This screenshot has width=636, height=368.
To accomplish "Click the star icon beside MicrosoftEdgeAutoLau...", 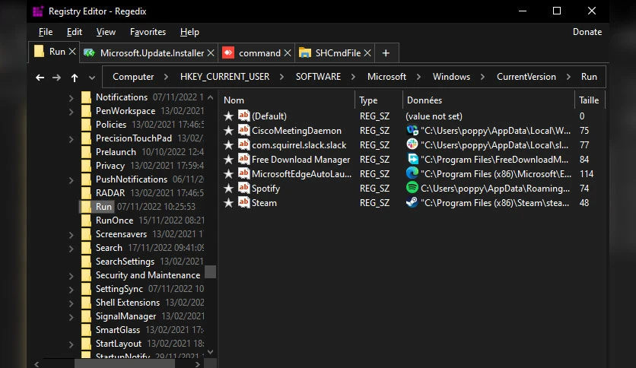I will click(228, 174).
